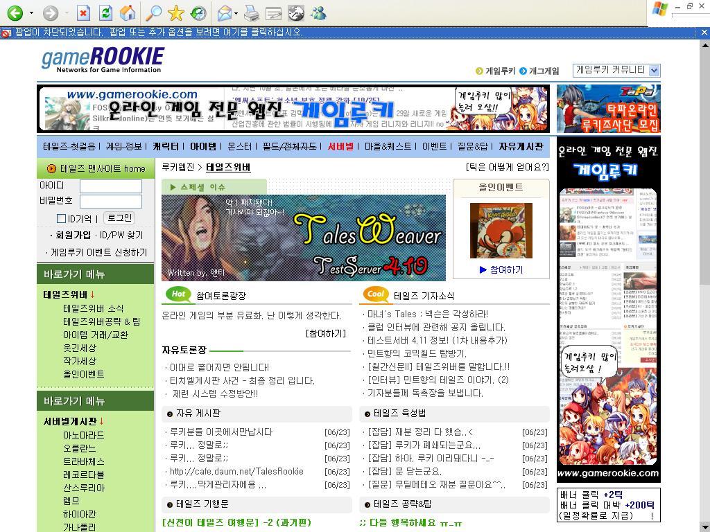Click the Cool badge icon
This screenshot has height=532, width=710.
pos(375,294)
